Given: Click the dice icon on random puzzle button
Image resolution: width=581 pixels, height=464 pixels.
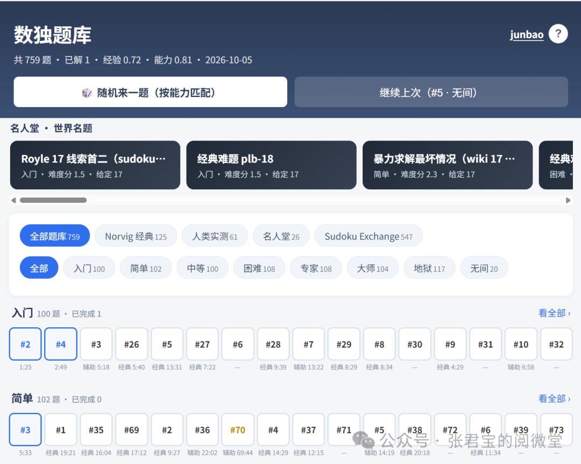Looking at the screenshot, I should point(87,93).
